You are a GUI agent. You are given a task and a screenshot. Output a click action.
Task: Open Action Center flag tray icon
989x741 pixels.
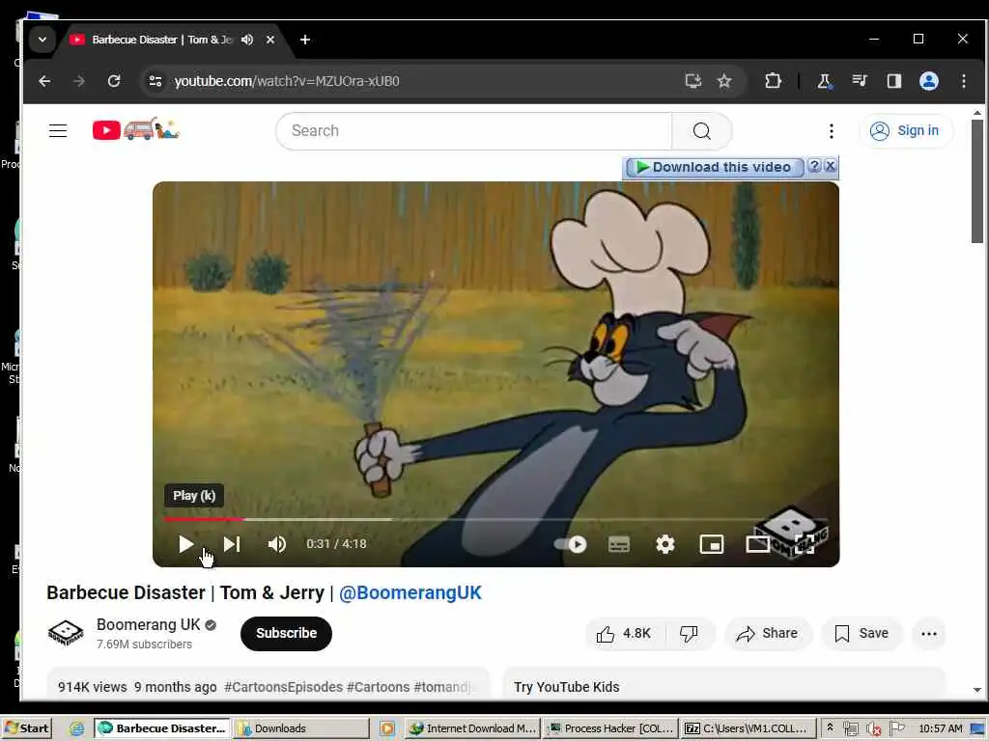(897, 728)
